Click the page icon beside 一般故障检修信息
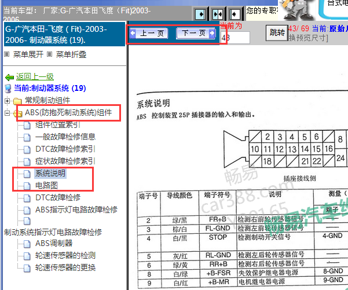This screenshot has width=348, height=290. point(27,138)
